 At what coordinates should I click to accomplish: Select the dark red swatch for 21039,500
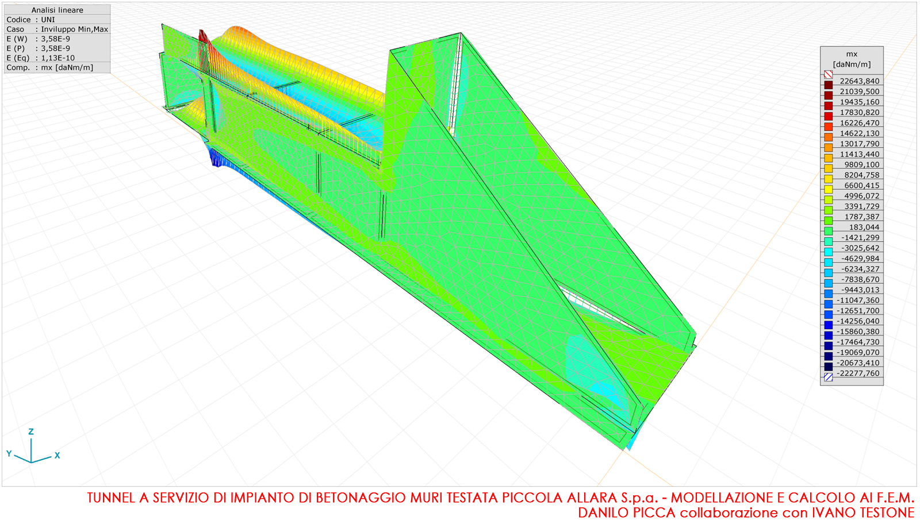tap(828, 95)
